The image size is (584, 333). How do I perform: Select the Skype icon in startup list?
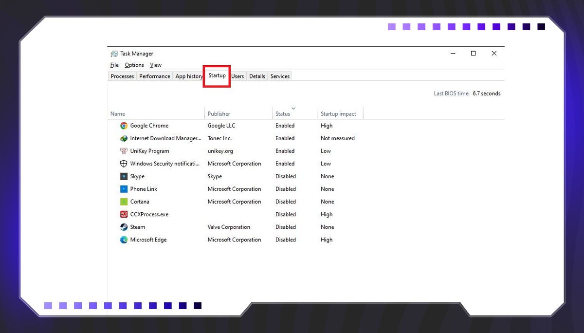124,176
